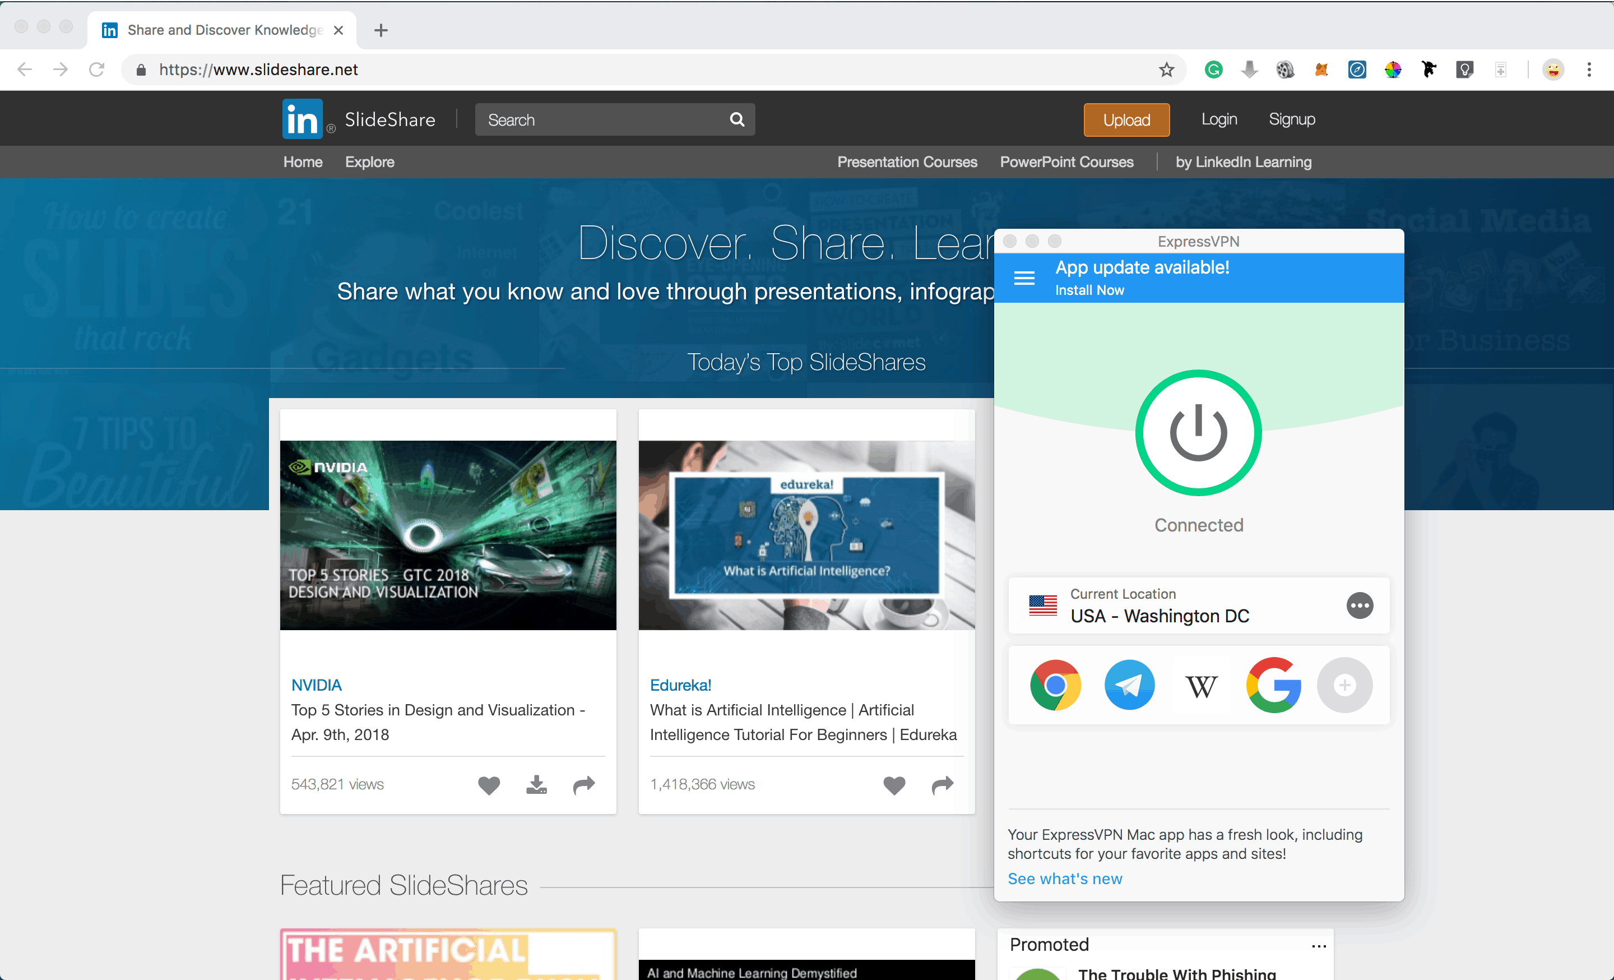Open a new browser tab
Viewport: 1614px width, 980px height.
[381, 30]
